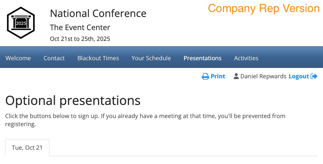Click the Print text link
The image size is (323, 164).
[x=218, y=76]
